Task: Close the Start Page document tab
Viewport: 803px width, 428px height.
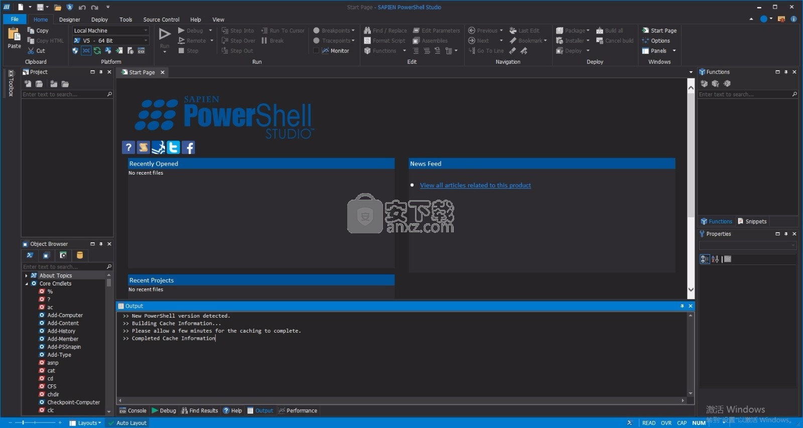Action: [163, 72]
